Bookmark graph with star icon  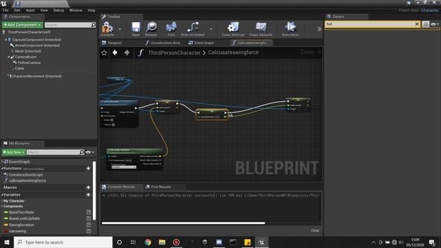point(104,52)
